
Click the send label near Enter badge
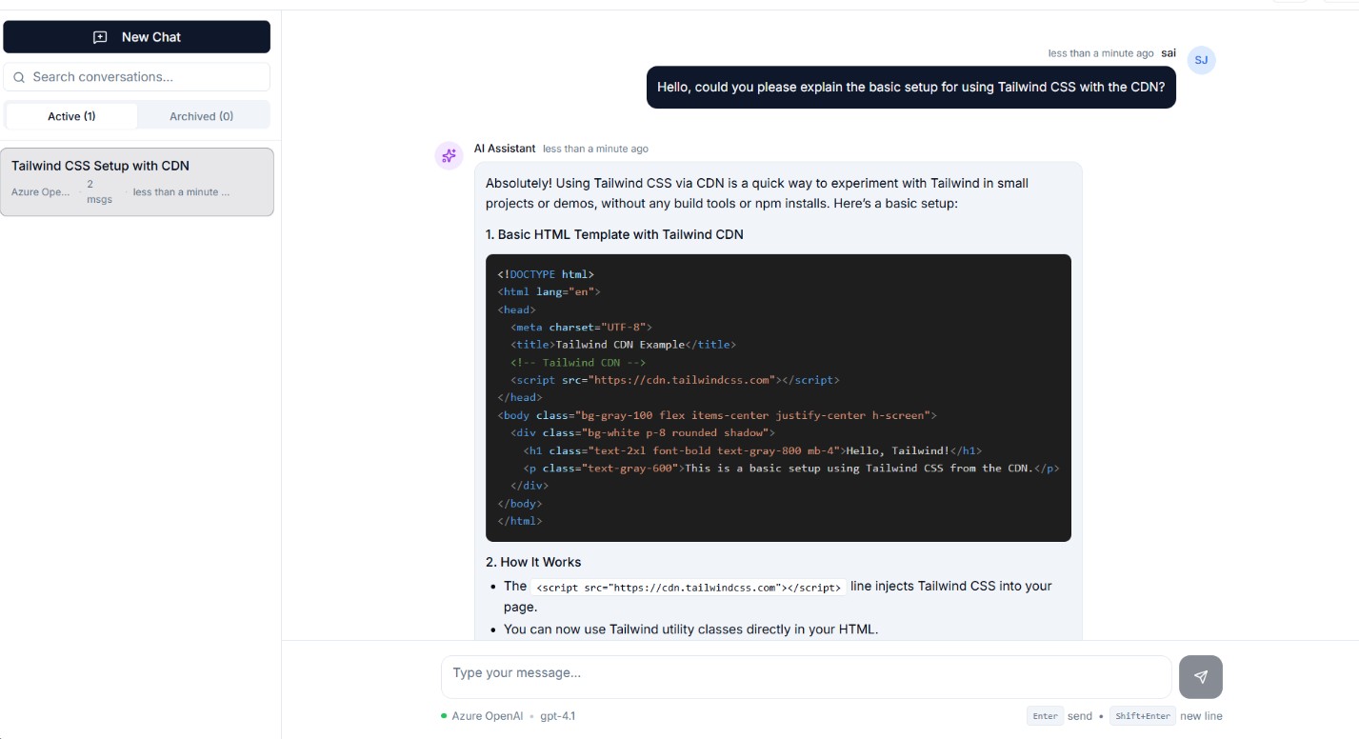tap(1080, 715)
